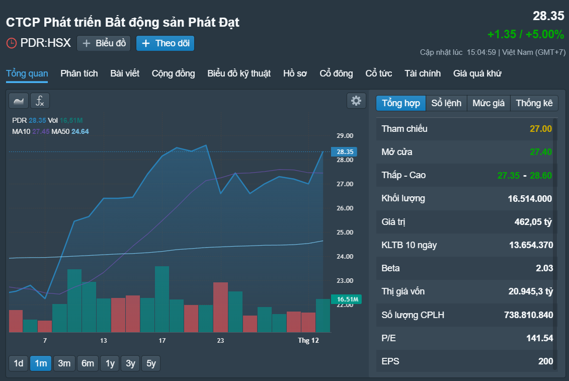Image resolution: width=569 pixels, height=381 pixels.
Task: Click the Biểu đồ button
Action: click(x=104, y=43)
